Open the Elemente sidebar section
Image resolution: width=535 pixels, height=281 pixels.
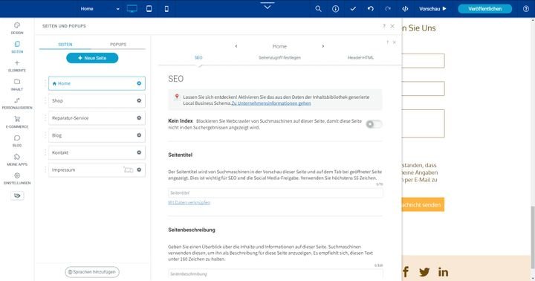pyautogui.click(x=16, y=66)
